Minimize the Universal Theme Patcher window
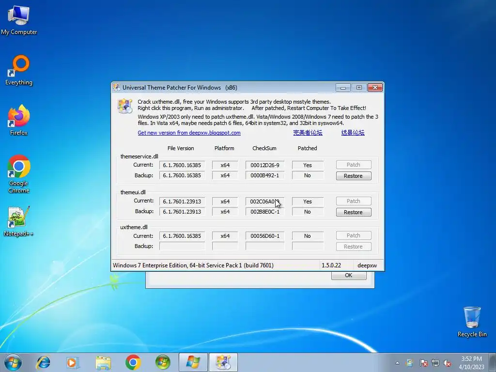Viewport: 496px width, 372px height. tap(343, 88)
